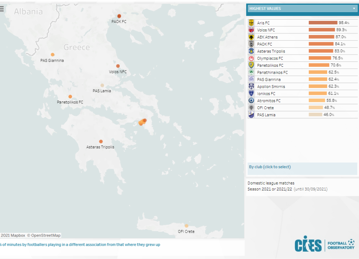Click the Atromitos FC star crest
Screen dimensions: 359x259
[x=251, y=101]
